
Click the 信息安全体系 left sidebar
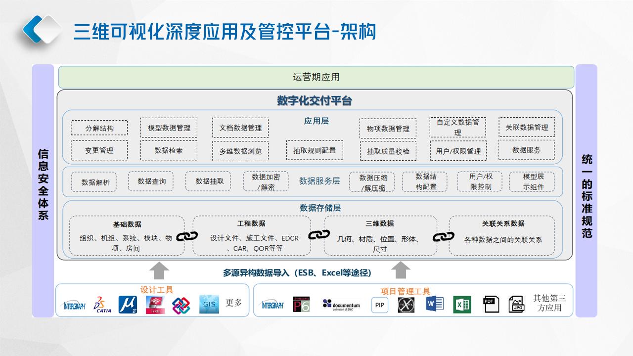point(43,191)
